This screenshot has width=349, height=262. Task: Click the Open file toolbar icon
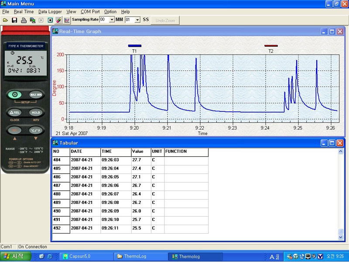coord(5,20)
